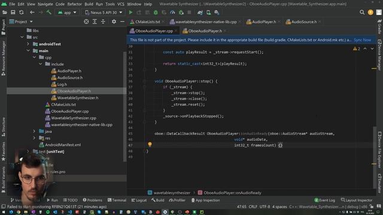Click the CRLF line separator status
383x215 pixels.
(253, 207)
